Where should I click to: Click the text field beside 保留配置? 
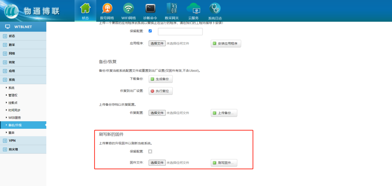pyautogui.click(x=180, y=32)
